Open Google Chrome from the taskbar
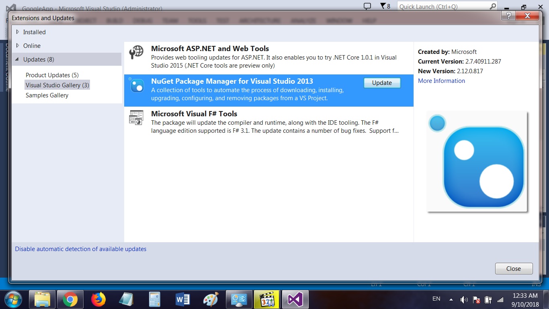The width and height of the screenshot is (549, 309). click(70, 299)
